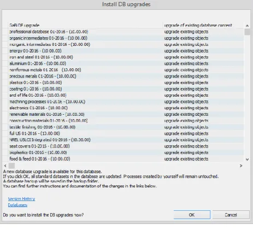
Task: Click the 'A new database upgrade is available' message
Action: [52, 172]
